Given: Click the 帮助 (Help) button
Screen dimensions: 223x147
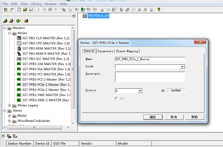Looking at the screenshot, I should coord(195,117).
